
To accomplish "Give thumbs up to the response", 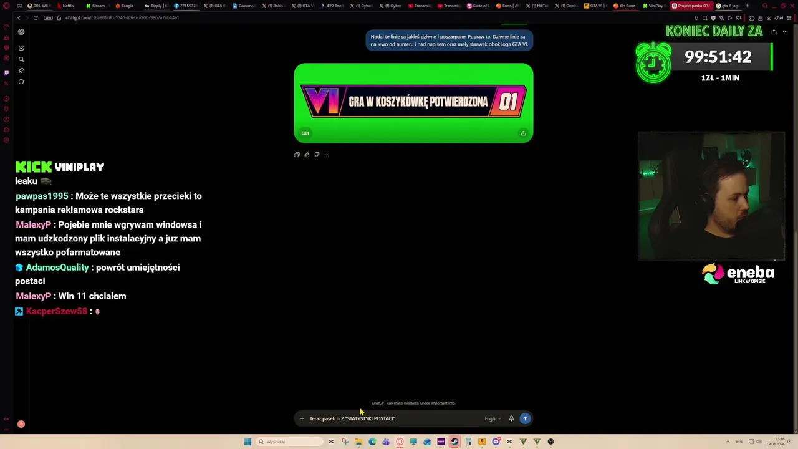I will click(307, 155).
